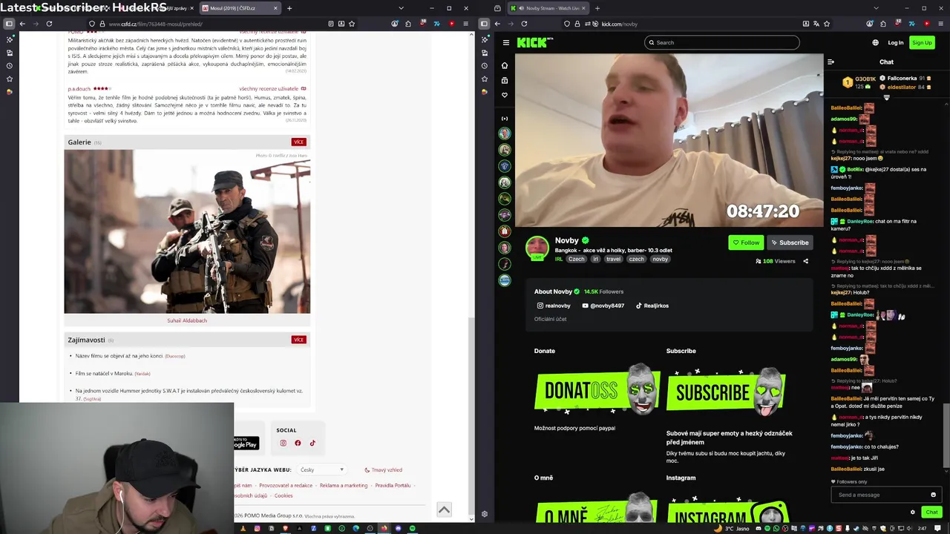Image resolution: width=950 pixels, height=534 pixels.
Task: Click the DONATOSS donate banner
Action: [597, 391]
